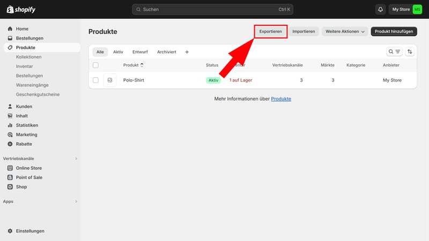Viewport: 429px width, 241px height.
Task: Expand the Vertriebskanäle section chevron
Action: 76,159
